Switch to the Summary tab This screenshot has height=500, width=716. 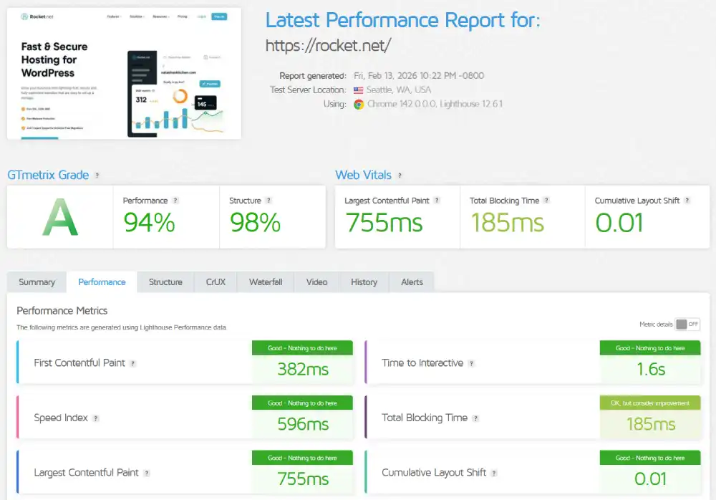[37, 282]
